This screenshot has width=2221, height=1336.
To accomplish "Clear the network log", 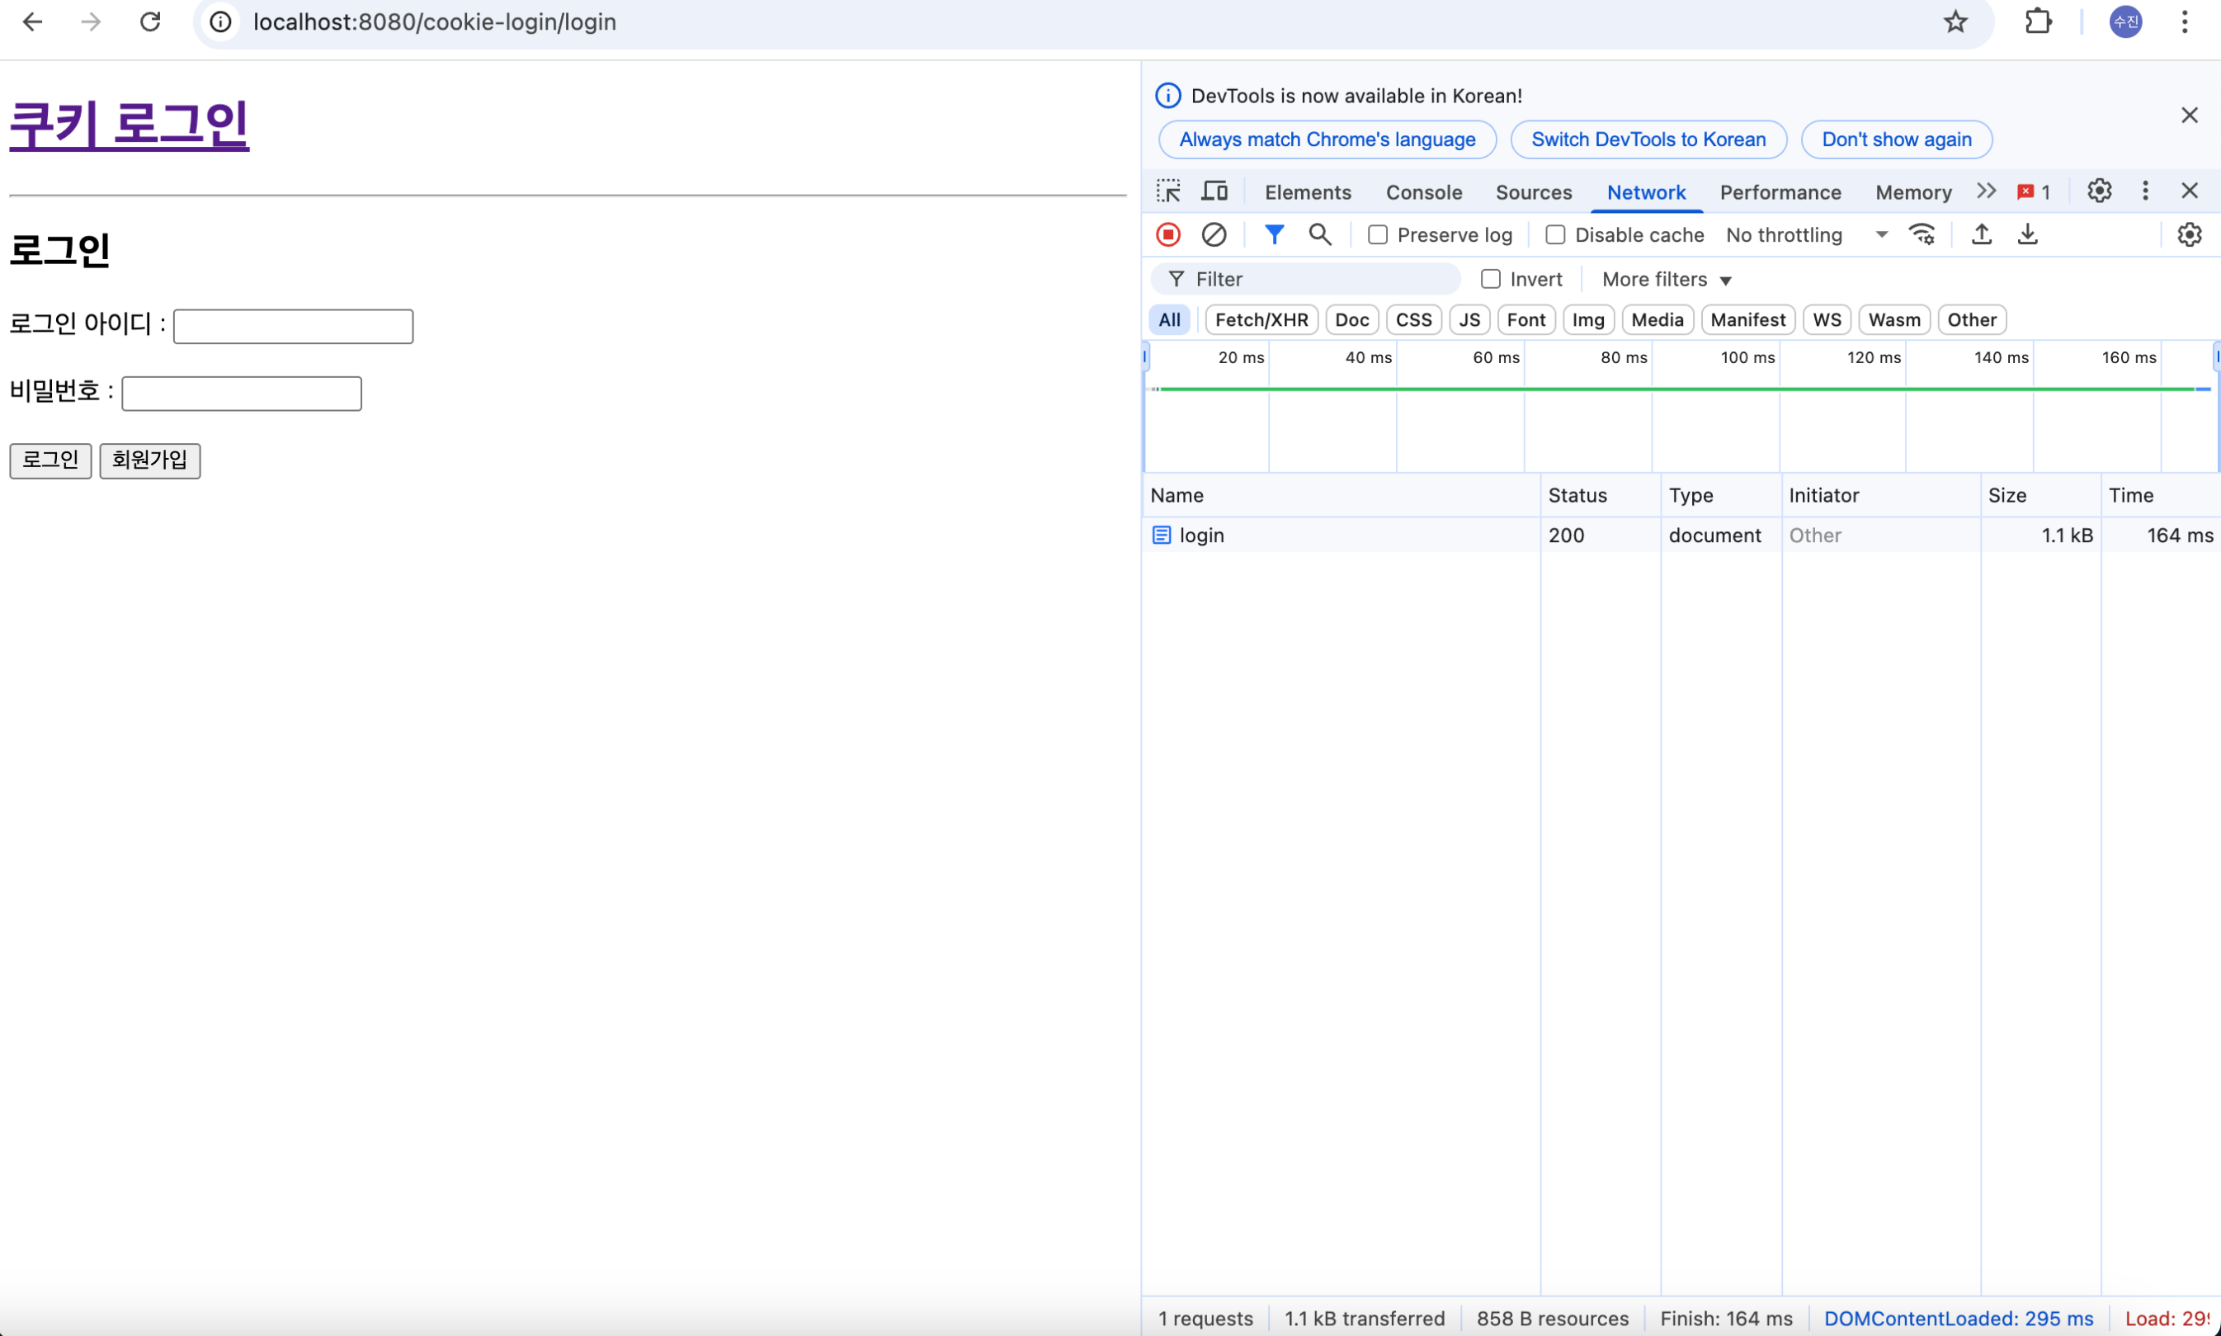I will pyautogui.click(x=1213, y=235).
